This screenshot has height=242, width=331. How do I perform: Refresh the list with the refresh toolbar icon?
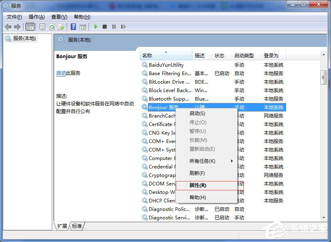tap(52, 27)
